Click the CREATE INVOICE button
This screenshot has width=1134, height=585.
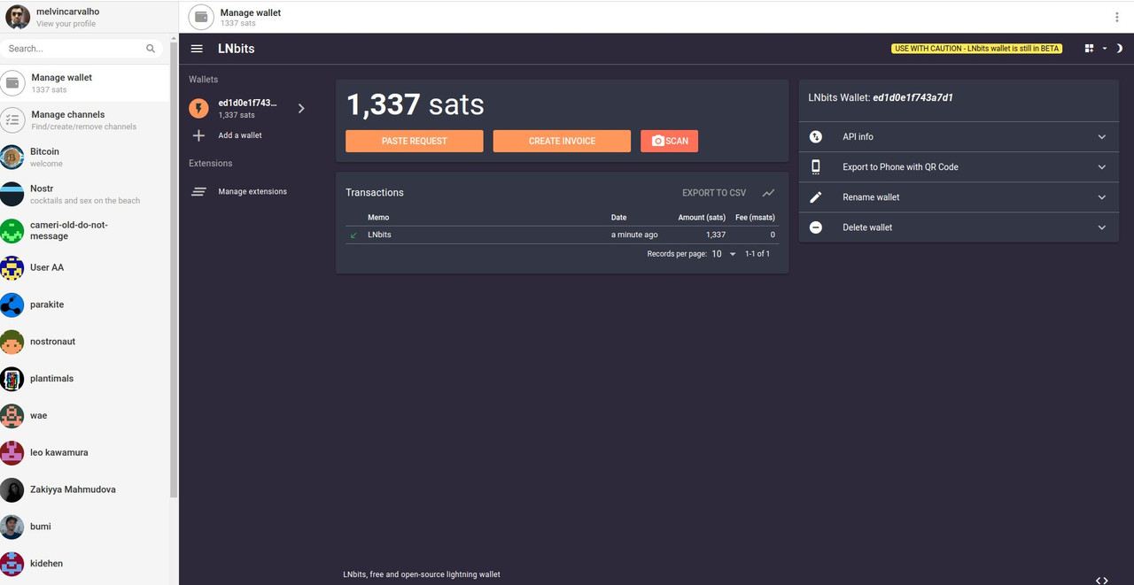562,141
